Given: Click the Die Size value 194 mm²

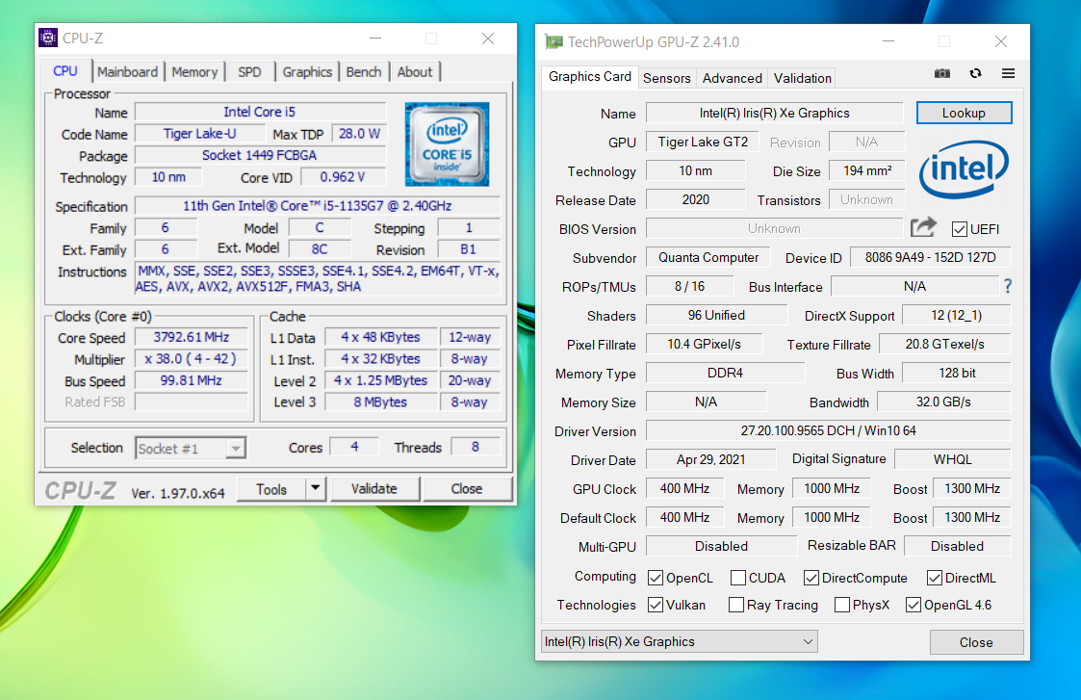Looking at the screenshot, I should coord(866,170).
